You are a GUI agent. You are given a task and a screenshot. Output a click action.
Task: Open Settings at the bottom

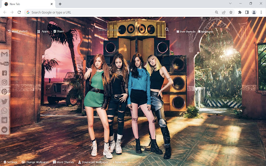10,162
